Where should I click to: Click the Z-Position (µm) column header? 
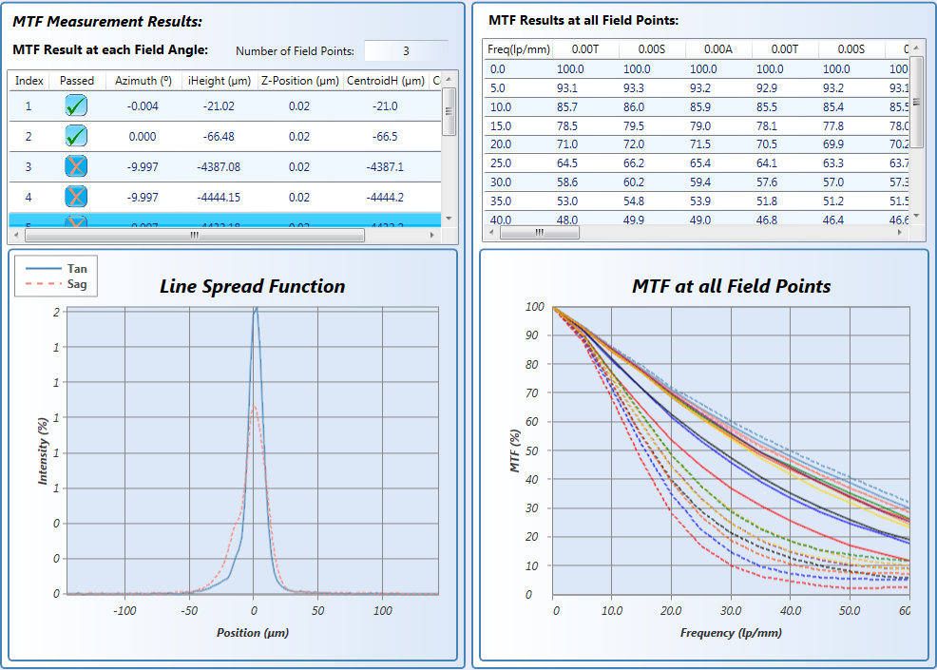[x=299, y=81]
